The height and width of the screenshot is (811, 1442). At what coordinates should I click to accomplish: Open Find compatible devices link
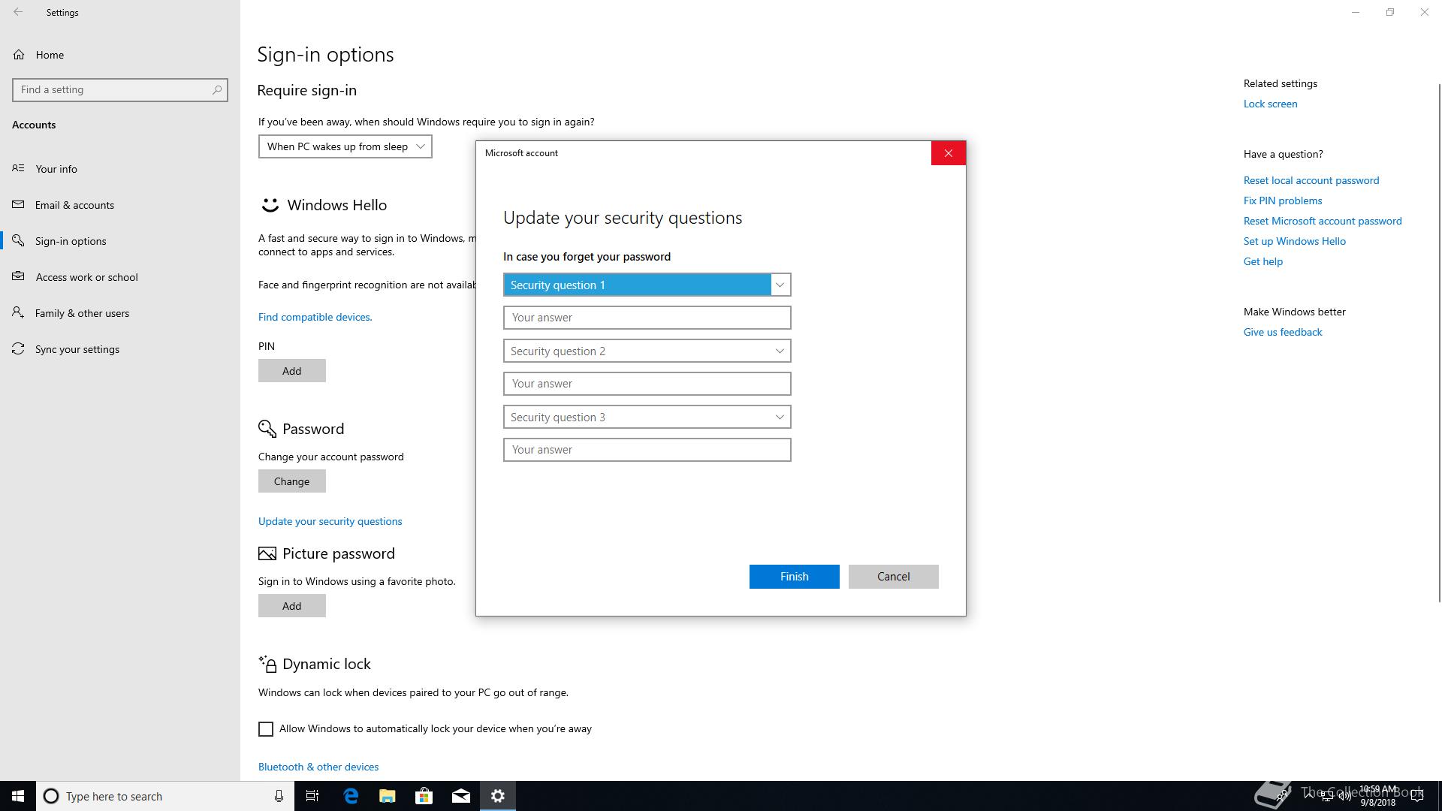point(315,317)
